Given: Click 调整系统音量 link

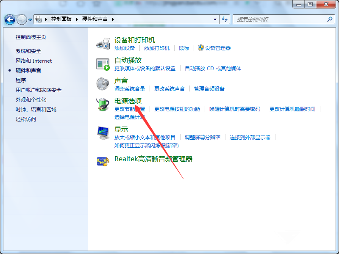Looking at the screenshot, I should [130, 88].
